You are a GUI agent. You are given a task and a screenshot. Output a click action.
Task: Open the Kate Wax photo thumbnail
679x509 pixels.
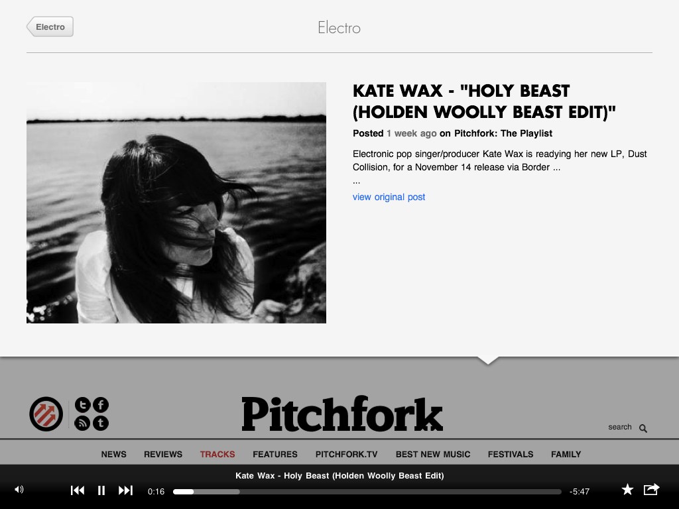point(176,203)
